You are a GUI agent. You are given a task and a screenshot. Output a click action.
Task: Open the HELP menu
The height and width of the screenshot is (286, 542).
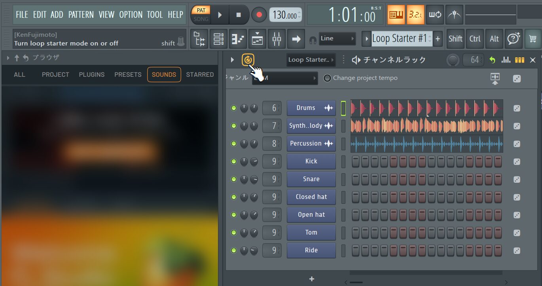pos(175,15)
